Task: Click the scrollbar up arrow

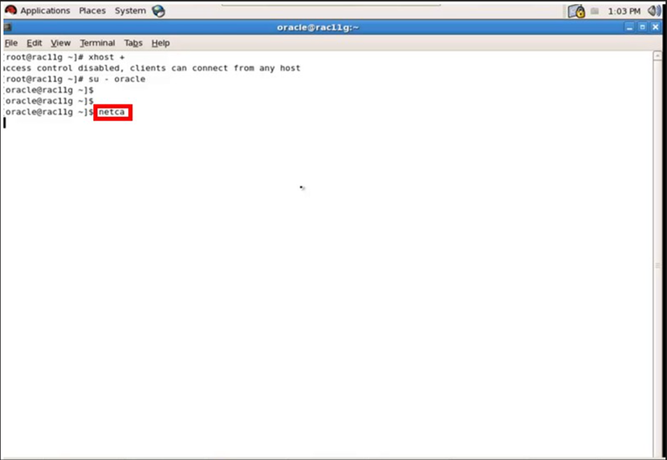Action: pyautogui.click(x=657, y=55)
